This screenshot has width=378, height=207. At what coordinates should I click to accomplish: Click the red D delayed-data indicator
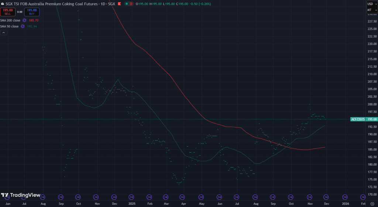click(132, 4)
